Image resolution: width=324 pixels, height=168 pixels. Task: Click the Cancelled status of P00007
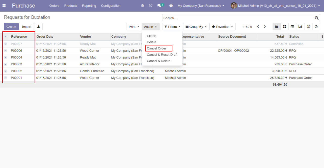pyautogui.click(x=296, y=44)
